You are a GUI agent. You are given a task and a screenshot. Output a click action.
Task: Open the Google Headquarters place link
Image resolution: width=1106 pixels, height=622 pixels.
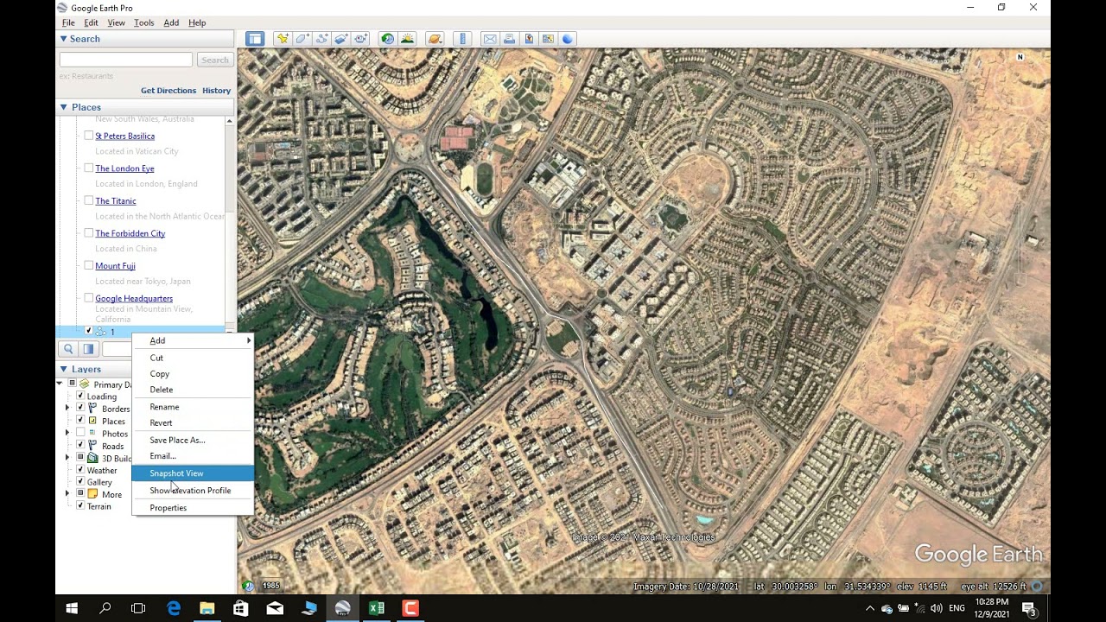click(x=134, y=298)
